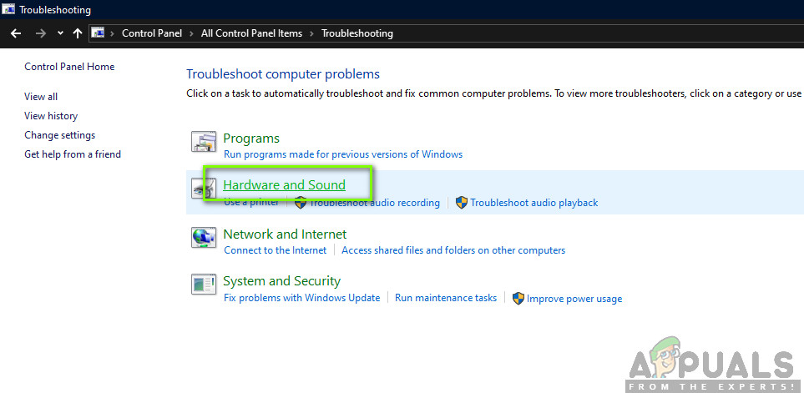The width and height of the screenshot is (804, 393).
Task: Open the recent locations dropdown arrow
Action: 60,33
